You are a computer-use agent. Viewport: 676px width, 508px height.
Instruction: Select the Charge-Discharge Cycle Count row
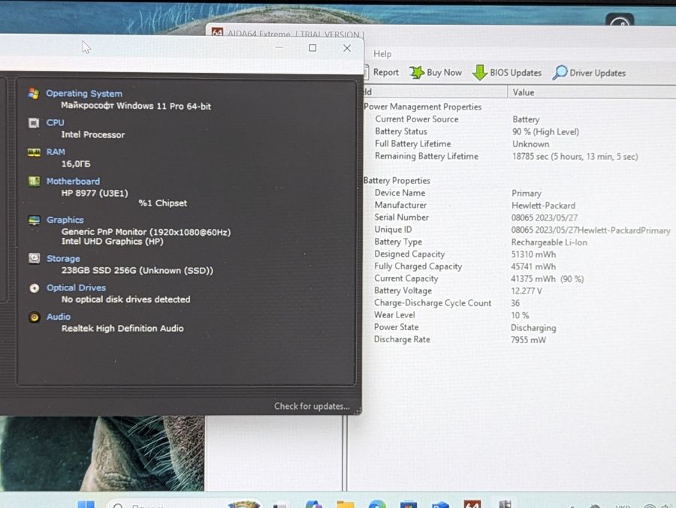[520, 303]
